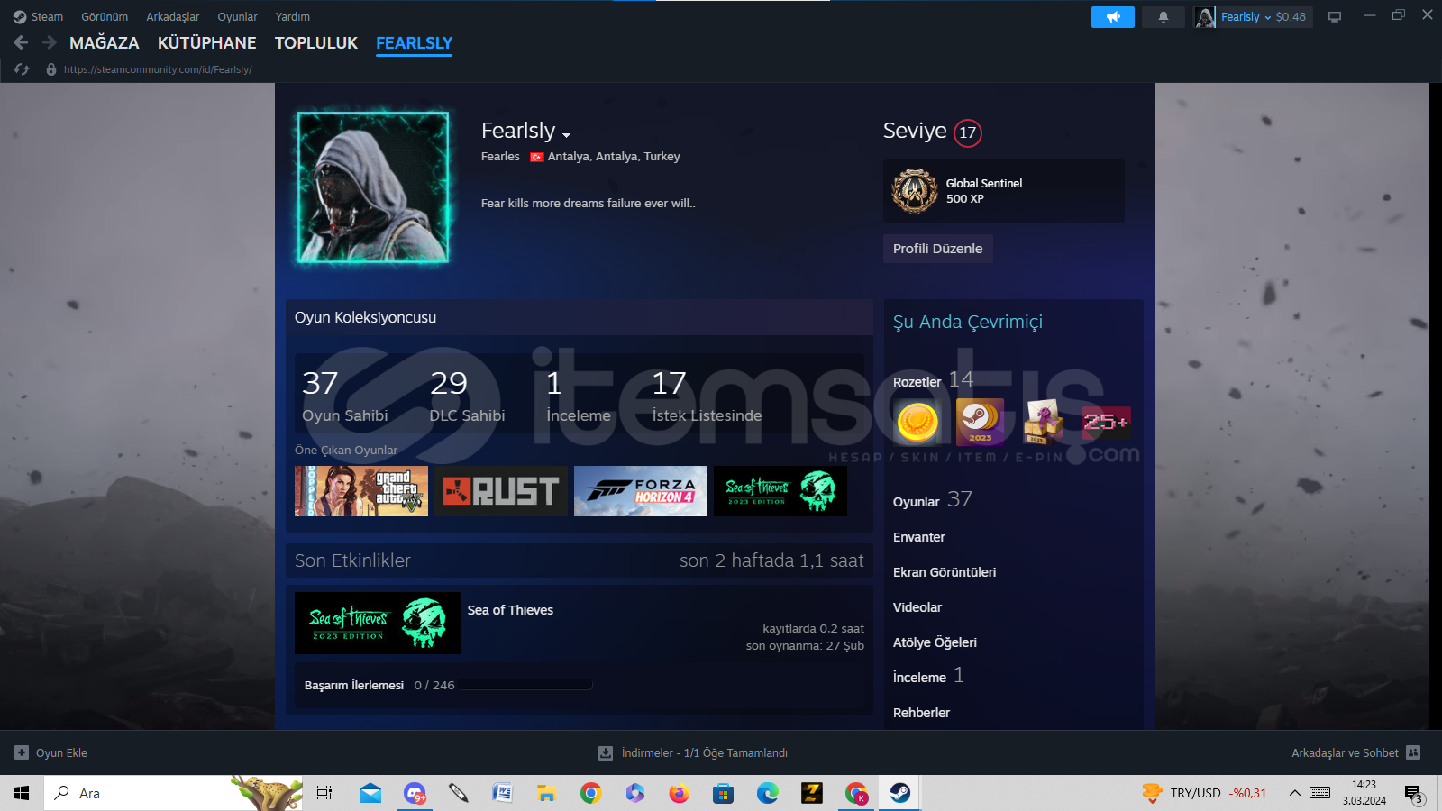Open the Yardım menu

tap(293, 17)
